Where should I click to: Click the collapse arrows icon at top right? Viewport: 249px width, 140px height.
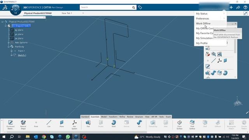(x=245, y=14)
